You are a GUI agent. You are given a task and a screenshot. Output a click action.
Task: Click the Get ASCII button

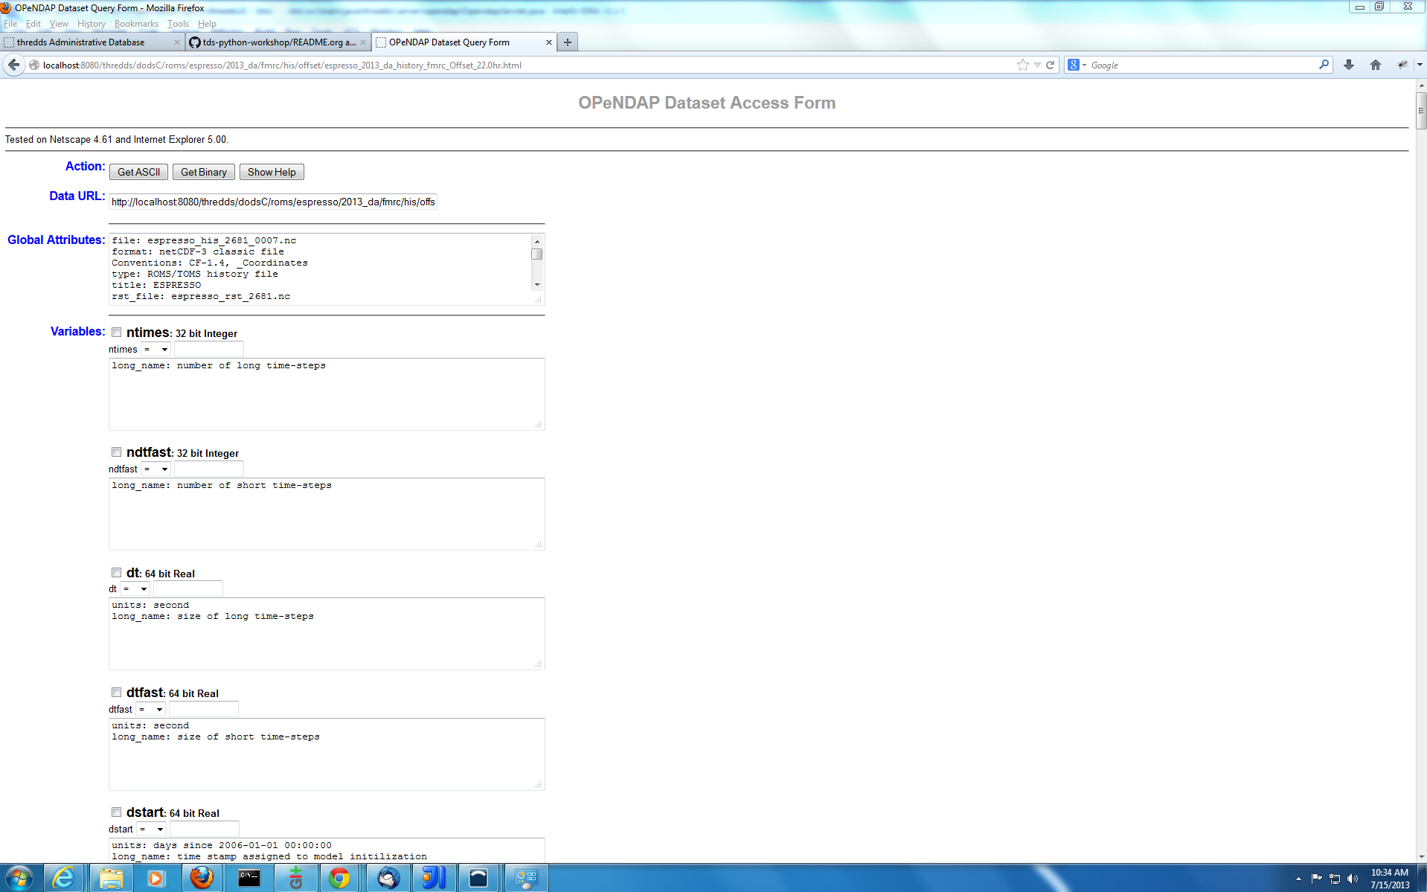(138, 173)
